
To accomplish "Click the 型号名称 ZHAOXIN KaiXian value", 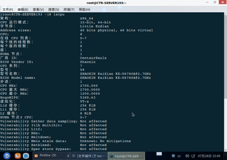I will point(115,74).
